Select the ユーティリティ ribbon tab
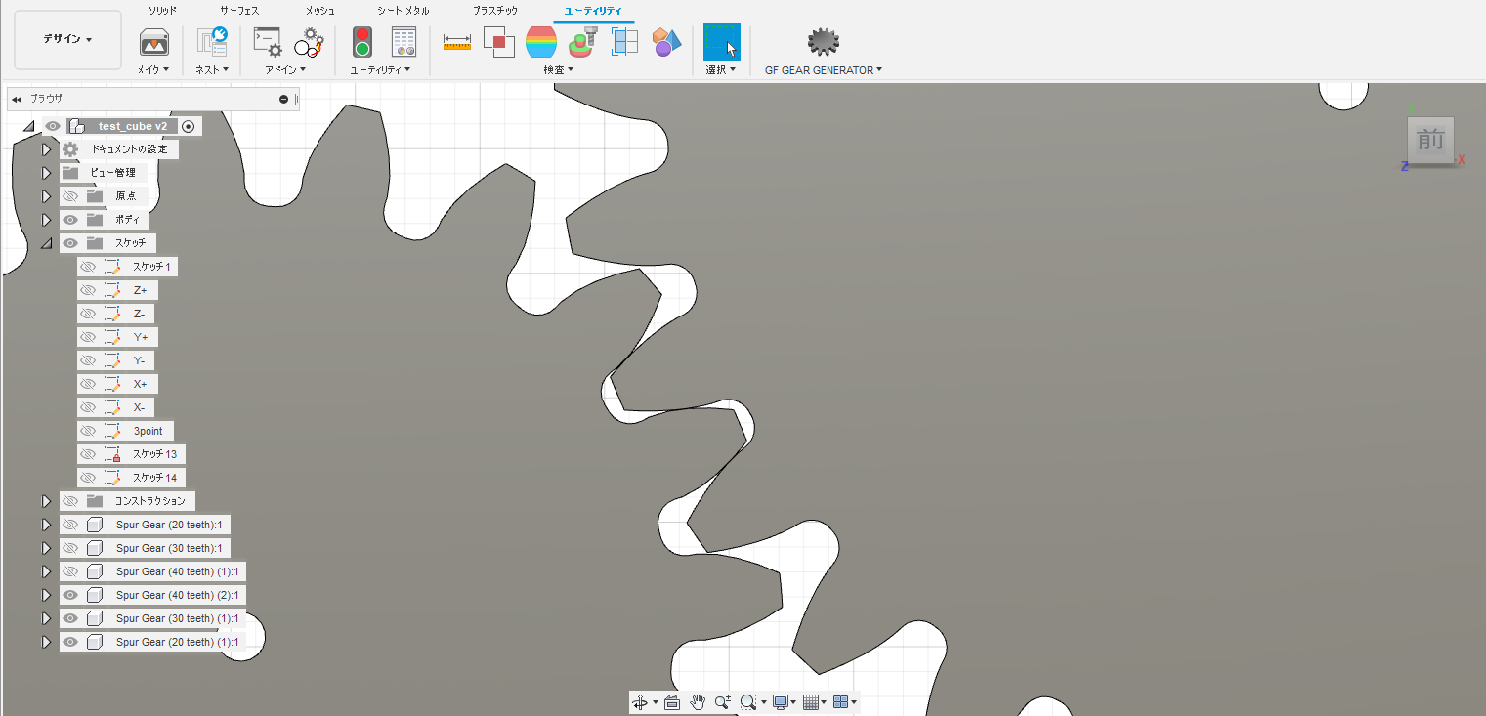This screenshot has width=1486, height=716. click(594, 11)
